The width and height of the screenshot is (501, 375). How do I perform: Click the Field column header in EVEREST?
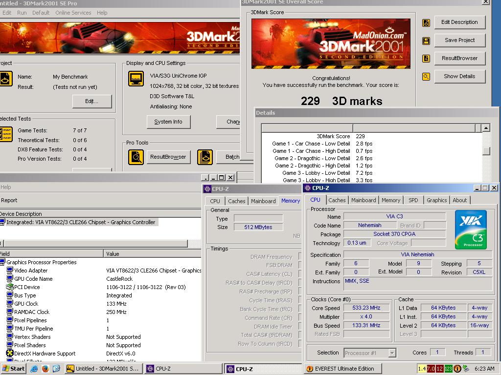click(51, 254)
